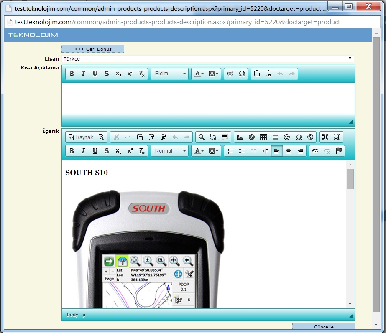Toggle Bold in İçerik editor
Screen dimensions: 386x333
(x=72, y=151)
